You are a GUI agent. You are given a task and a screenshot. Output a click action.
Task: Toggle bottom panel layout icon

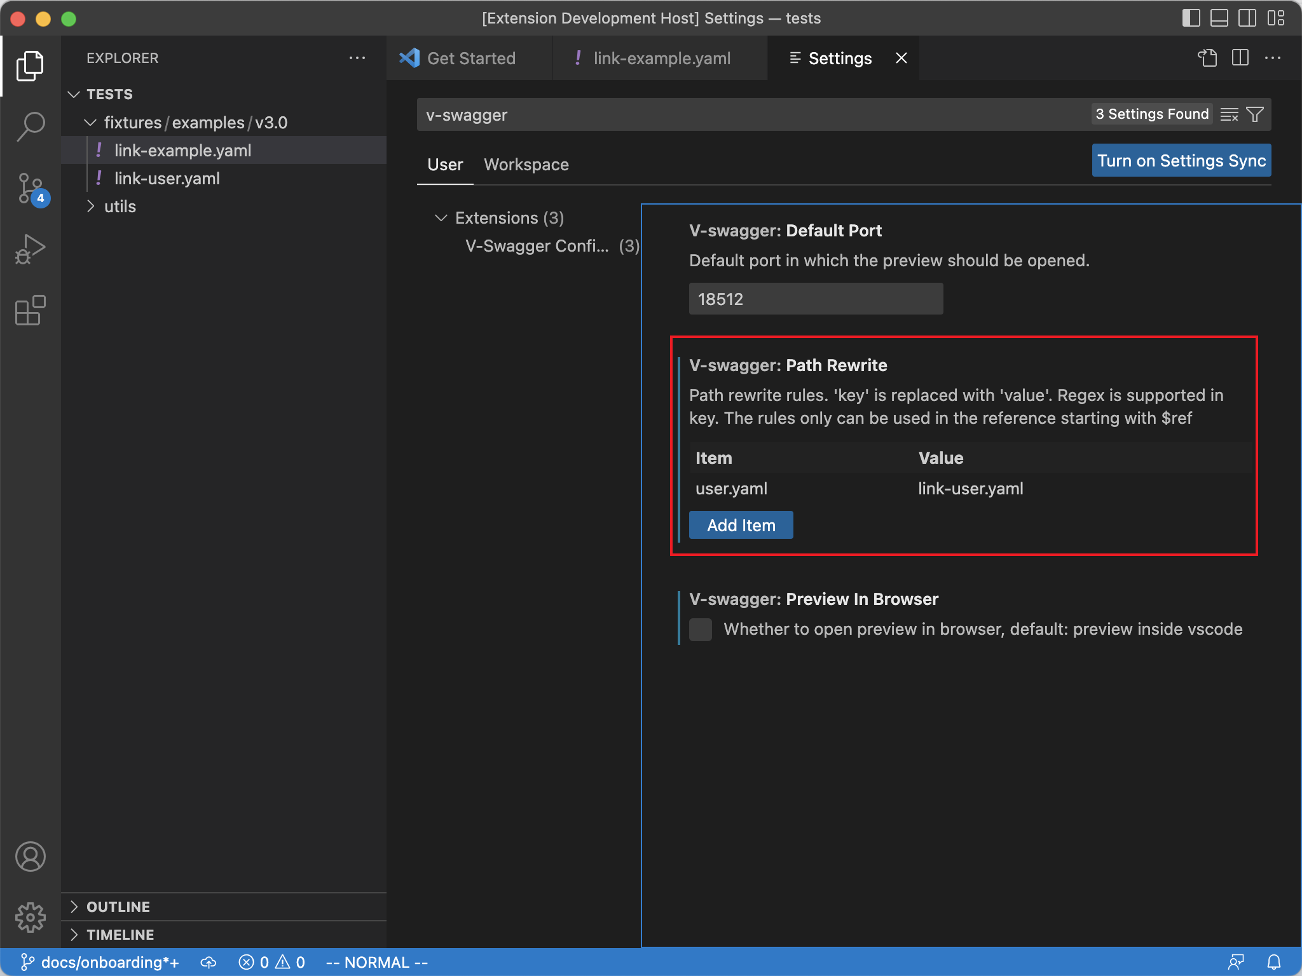point(1219,18)
